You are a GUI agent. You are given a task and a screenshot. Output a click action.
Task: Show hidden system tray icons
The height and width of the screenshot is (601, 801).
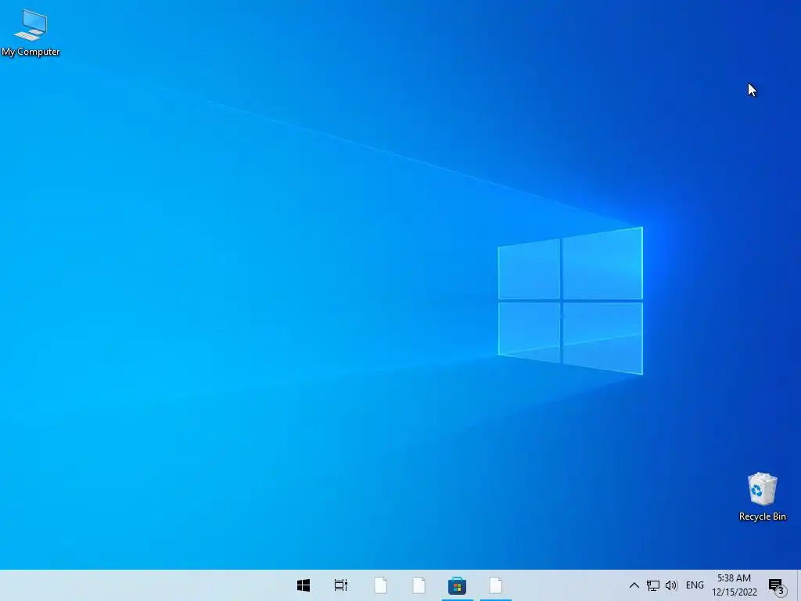pos(634,585)
